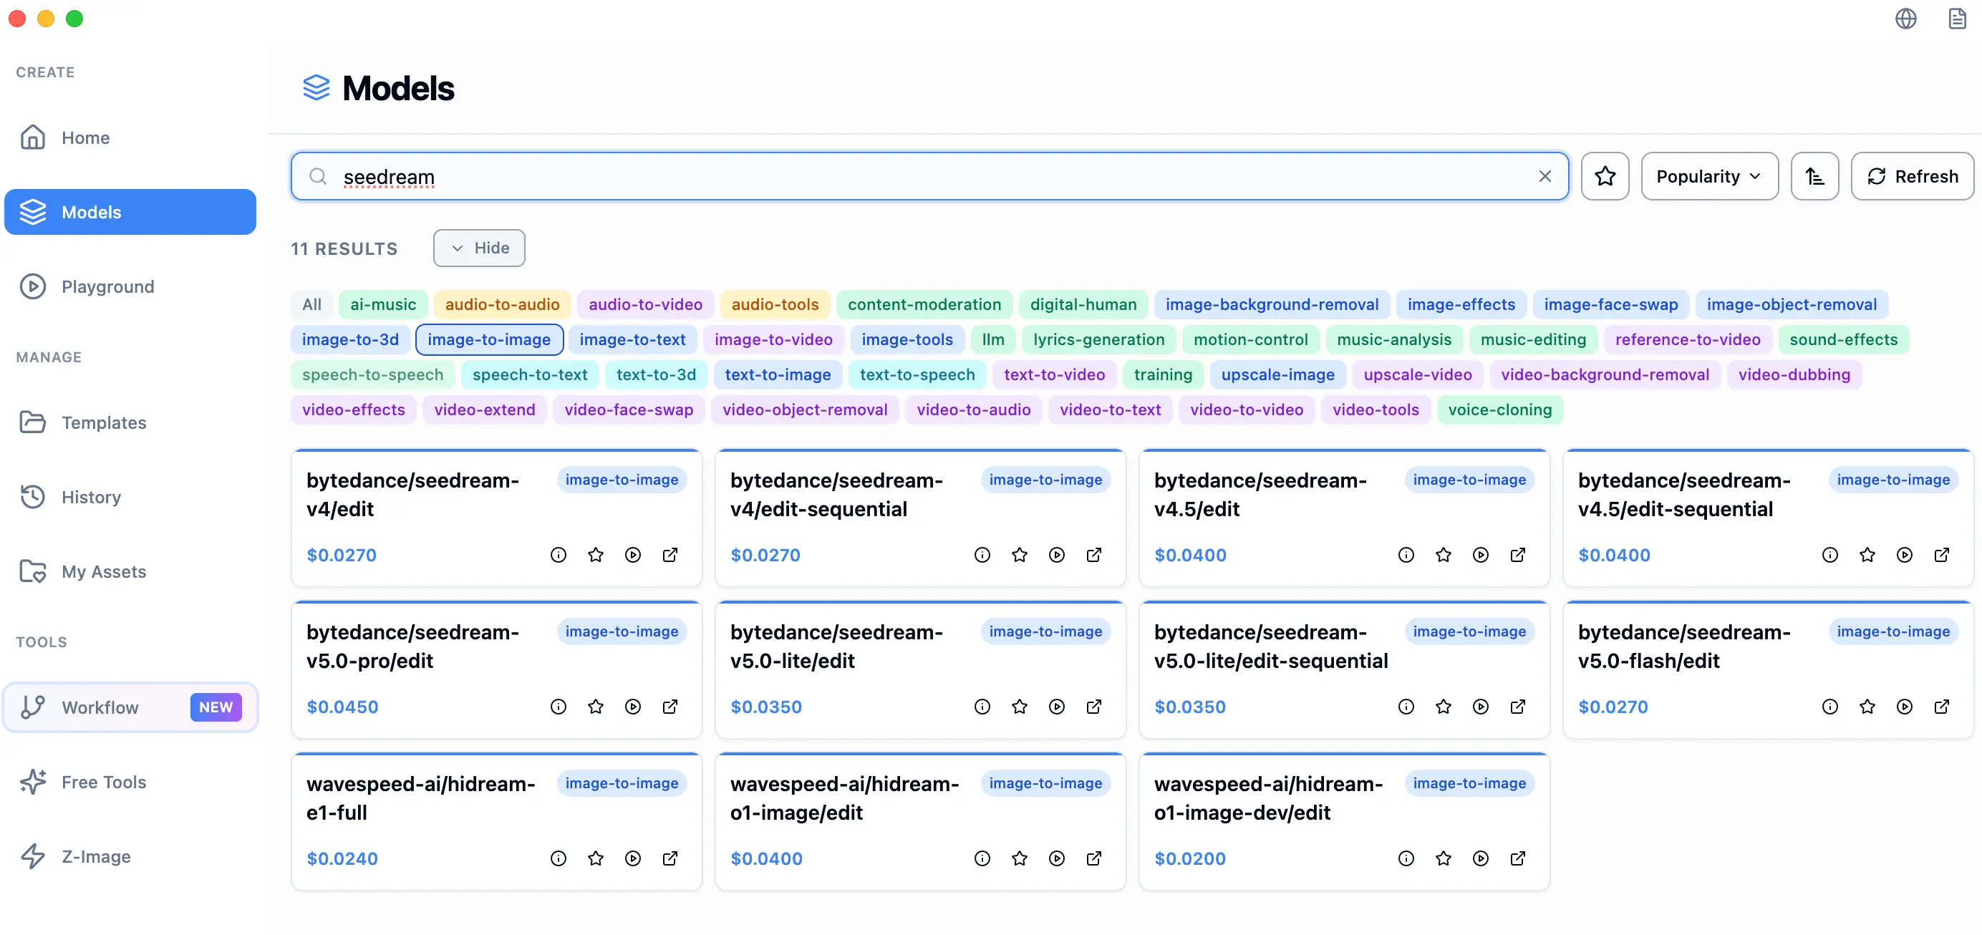Screen dimensions: 1982x935
Task: Show info for hidream-o1-image/edit
Action: tap(982, 858)
